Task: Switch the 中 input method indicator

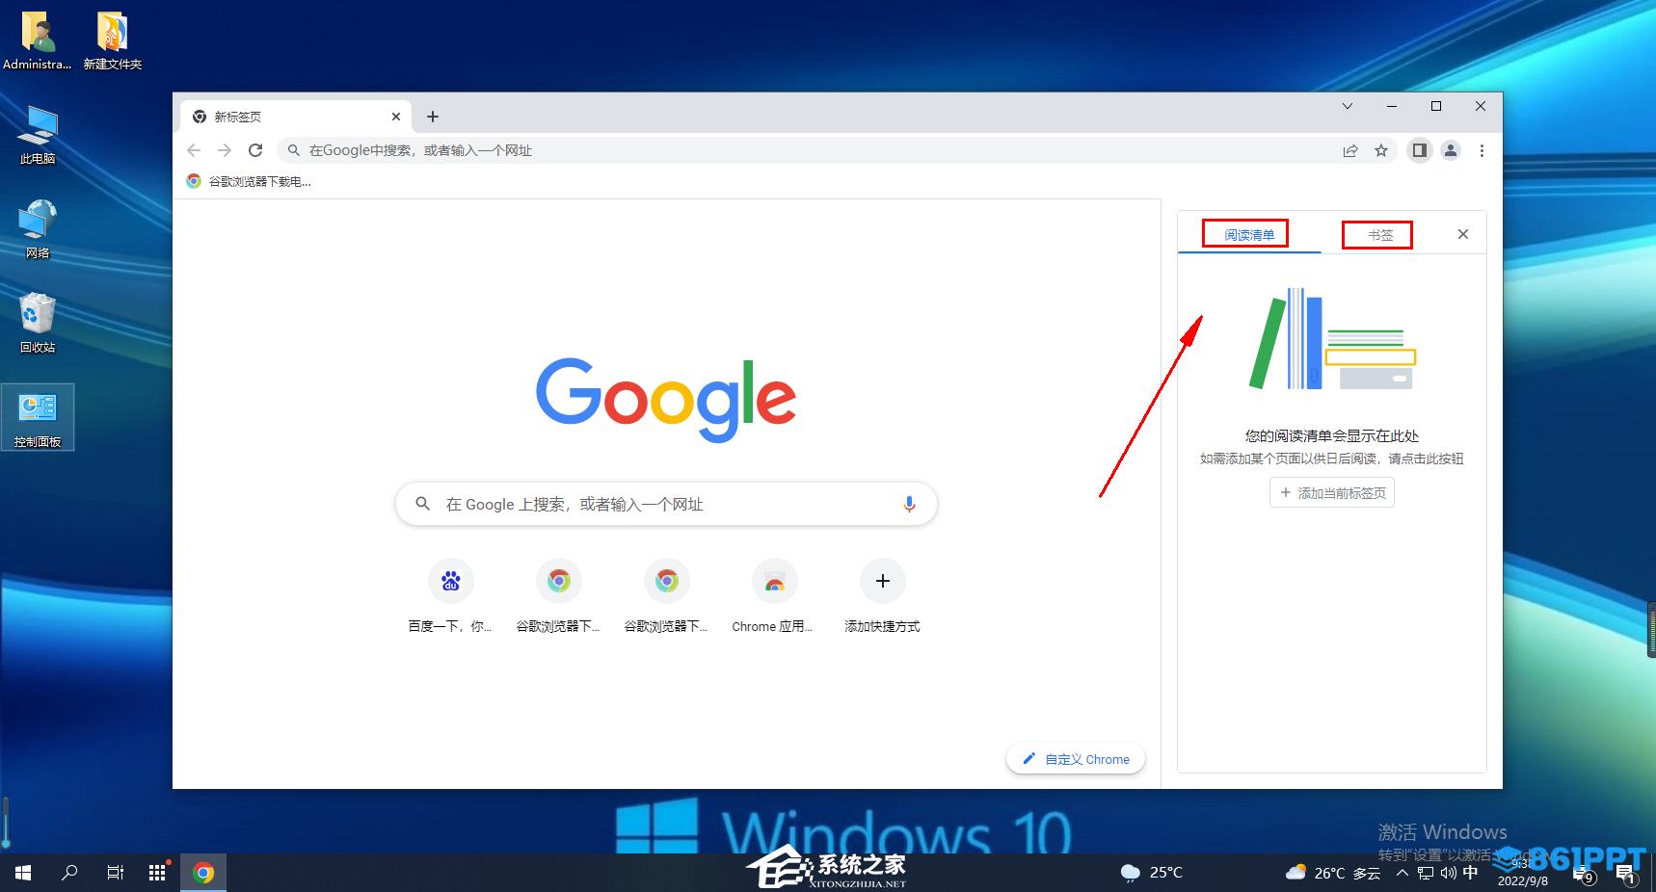Action: pyautogui.click(x=1470, y=873)
